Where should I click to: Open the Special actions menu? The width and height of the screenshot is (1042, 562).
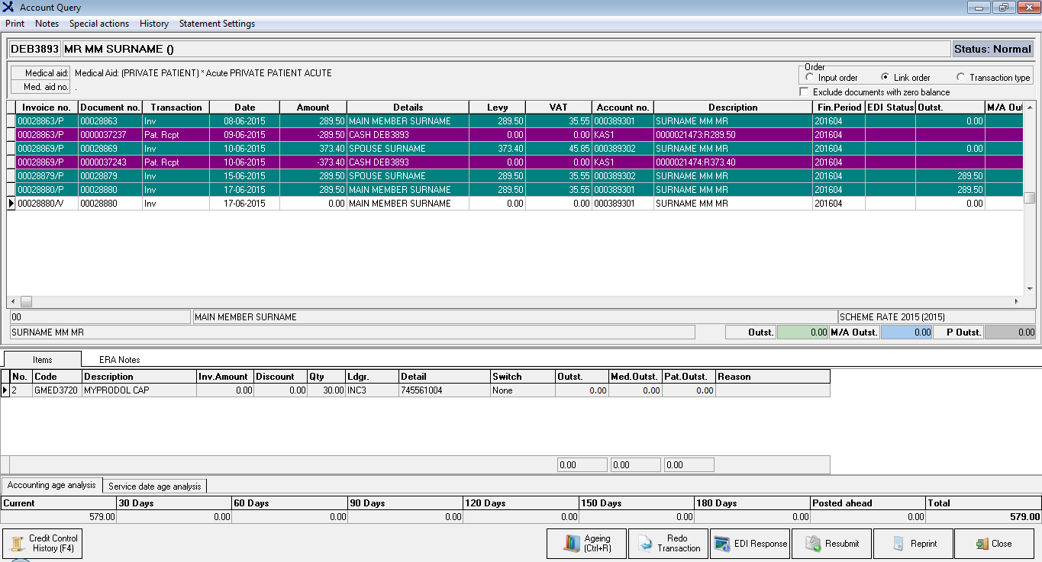99,24
